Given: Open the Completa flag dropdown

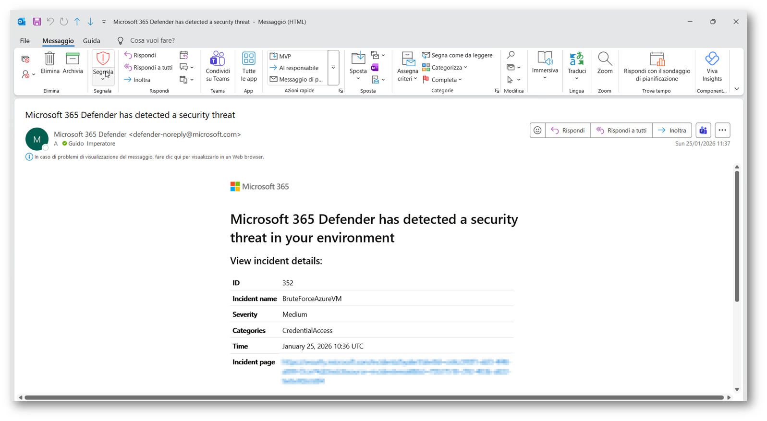Looking at the screenshot, I should coord(442,80).
